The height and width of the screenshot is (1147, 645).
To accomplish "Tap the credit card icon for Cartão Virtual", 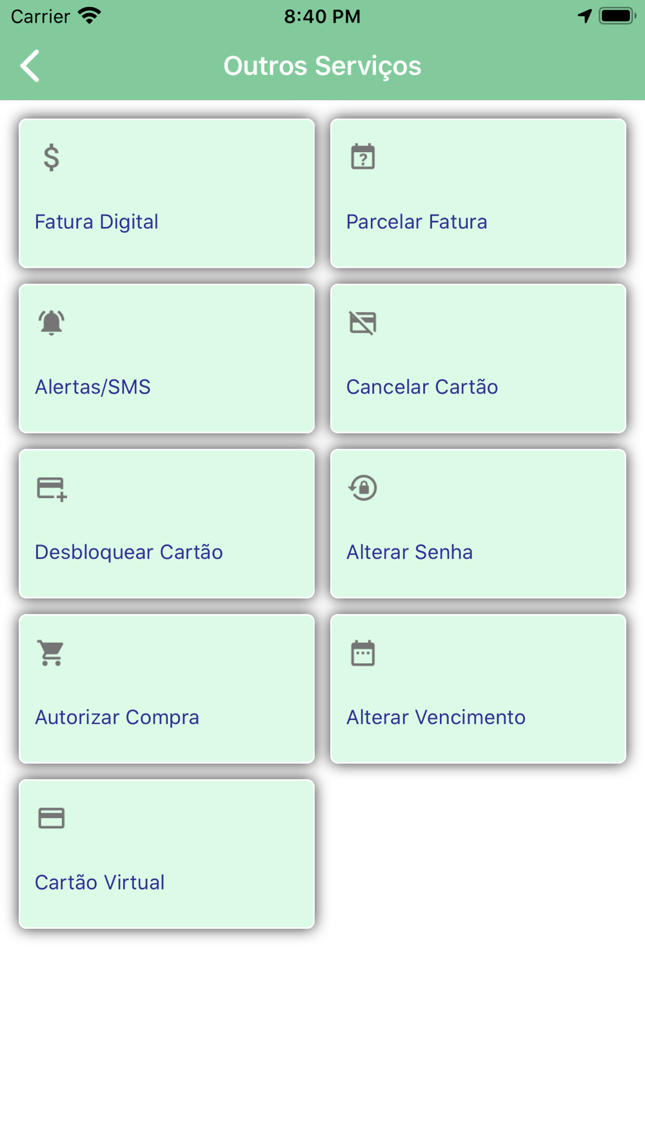I will [52, 818].
